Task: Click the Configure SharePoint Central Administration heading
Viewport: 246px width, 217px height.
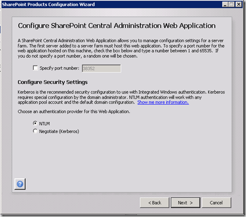Action: (117, 26)
